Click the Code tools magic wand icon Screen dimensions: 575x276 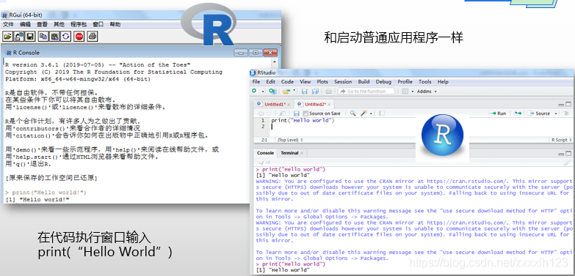coord(364,113)
